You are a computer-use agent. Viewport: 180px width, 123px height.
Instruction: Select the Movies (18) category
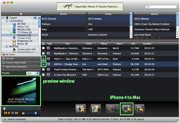coord(24,30)
